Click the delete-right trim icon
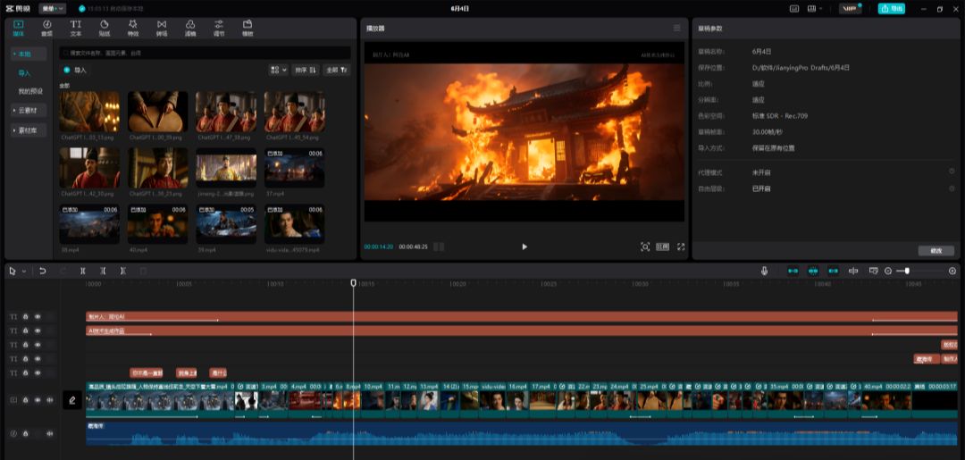Viewport: 965px width, 460px height. click(123, 271)
